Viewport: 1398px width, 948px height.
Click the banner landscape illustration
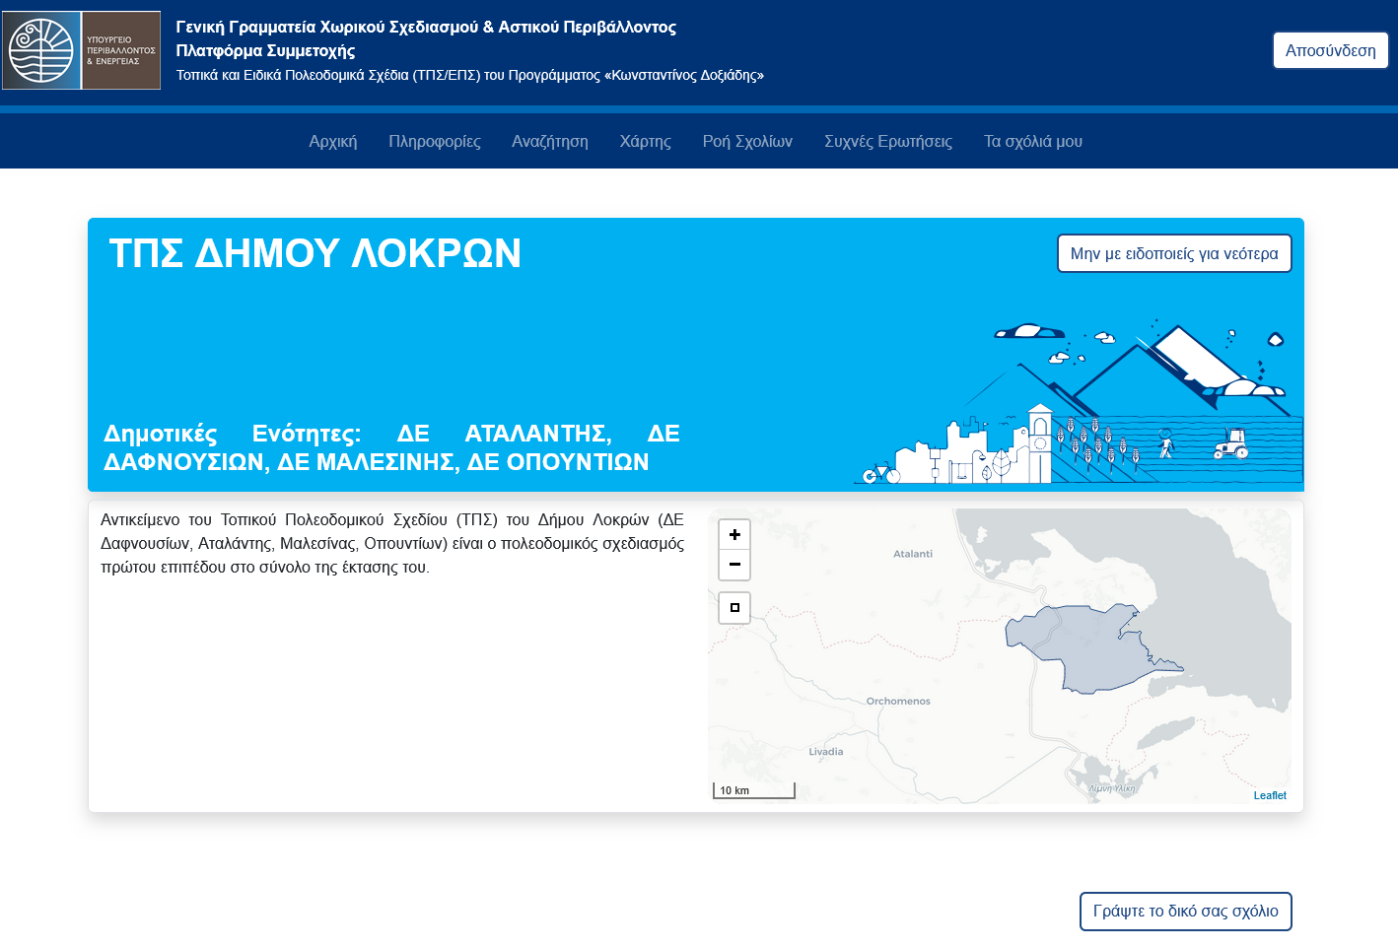(1079, 401)
